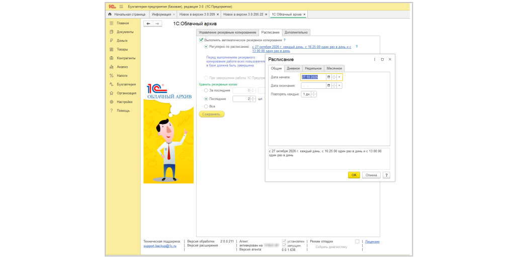The image size is (515, 258).
Task: Open the Документы section in sidebar
Action: coord(125,32)
